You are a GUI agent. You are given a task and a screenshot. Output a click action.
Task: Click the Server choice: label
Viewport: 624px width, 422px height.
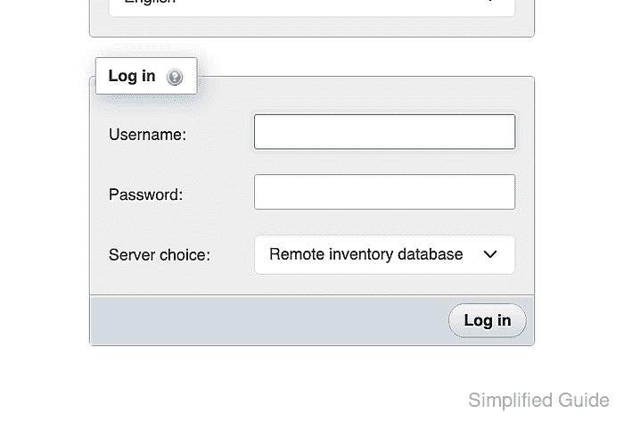tap(160, 255)
